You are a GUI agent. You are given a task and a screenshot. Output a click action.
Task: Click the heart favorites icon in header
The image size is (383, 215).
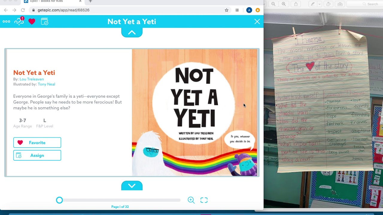(32, 21)
